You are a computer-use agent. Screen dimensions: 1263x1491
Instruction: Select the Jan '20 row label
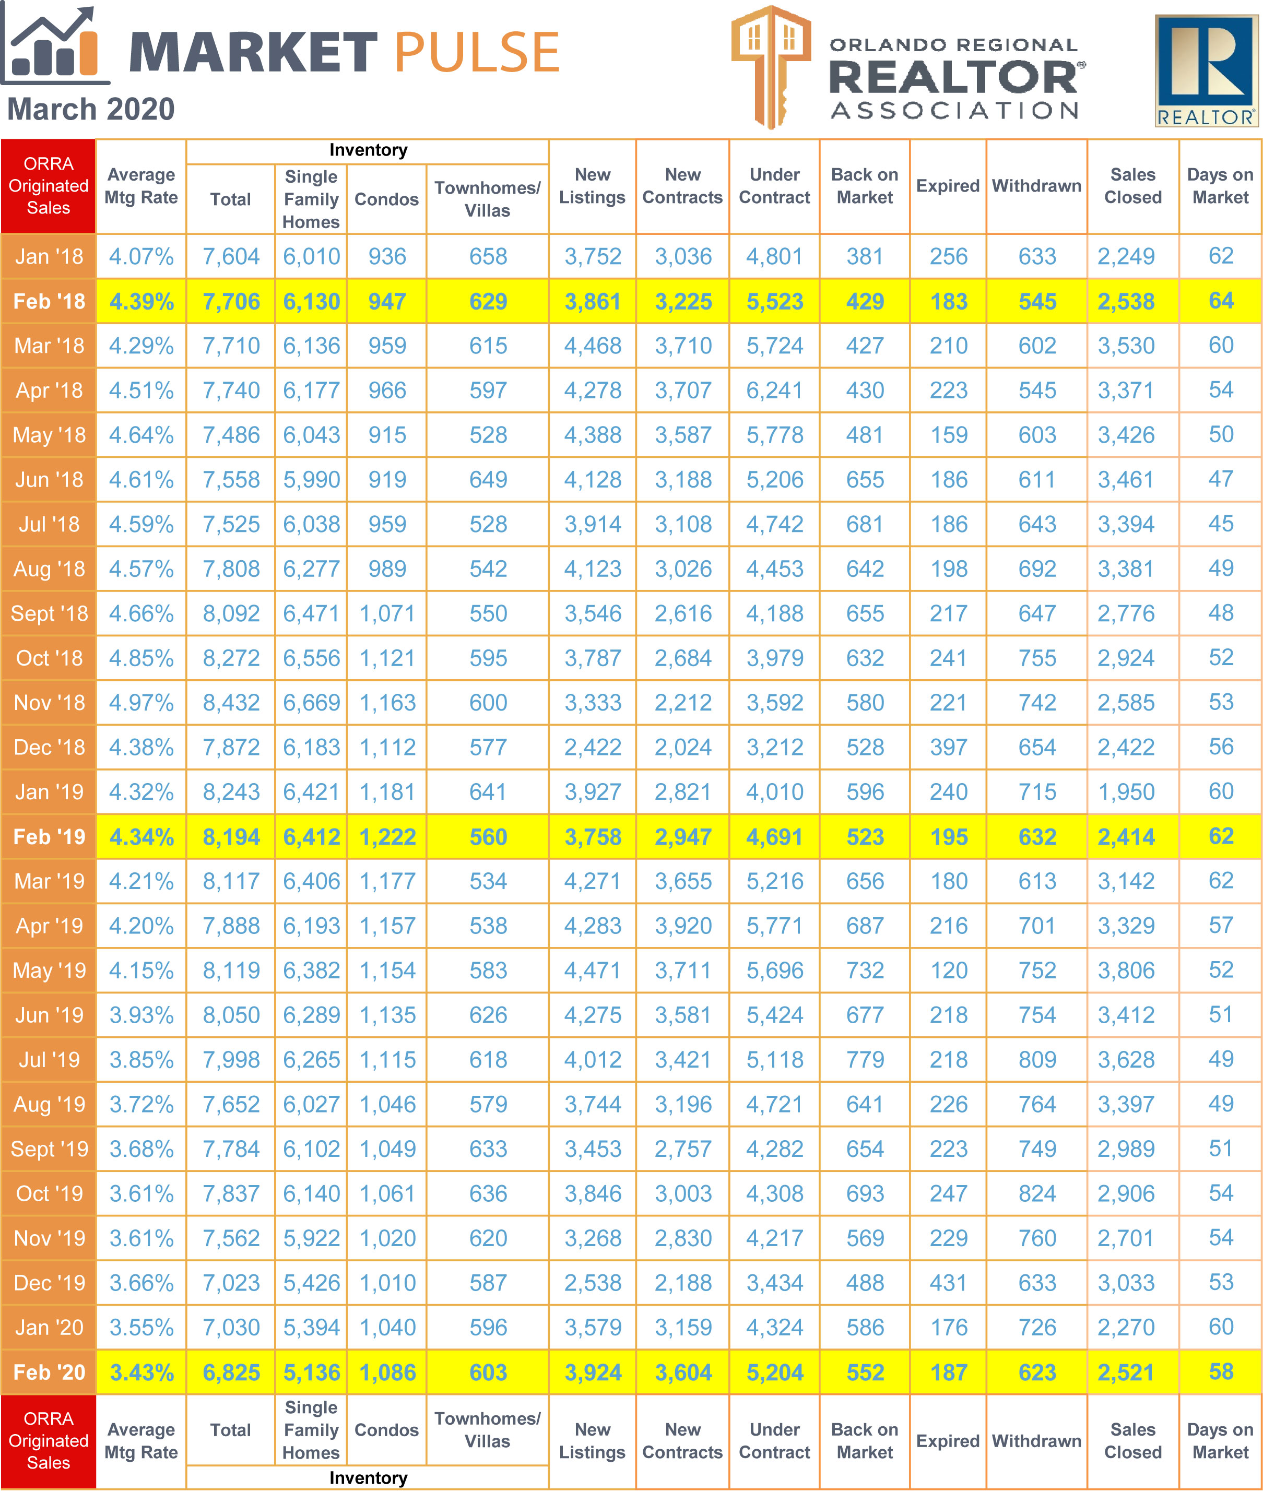[x=49, y=1327]
